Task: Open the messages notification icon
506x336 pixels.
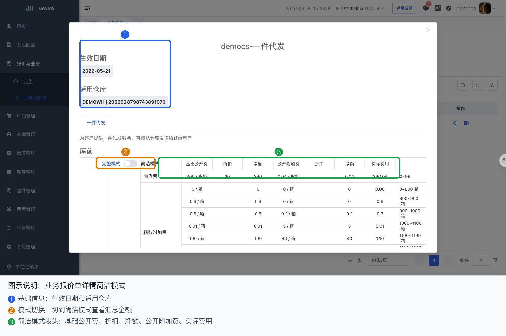Action: (426, 8)
